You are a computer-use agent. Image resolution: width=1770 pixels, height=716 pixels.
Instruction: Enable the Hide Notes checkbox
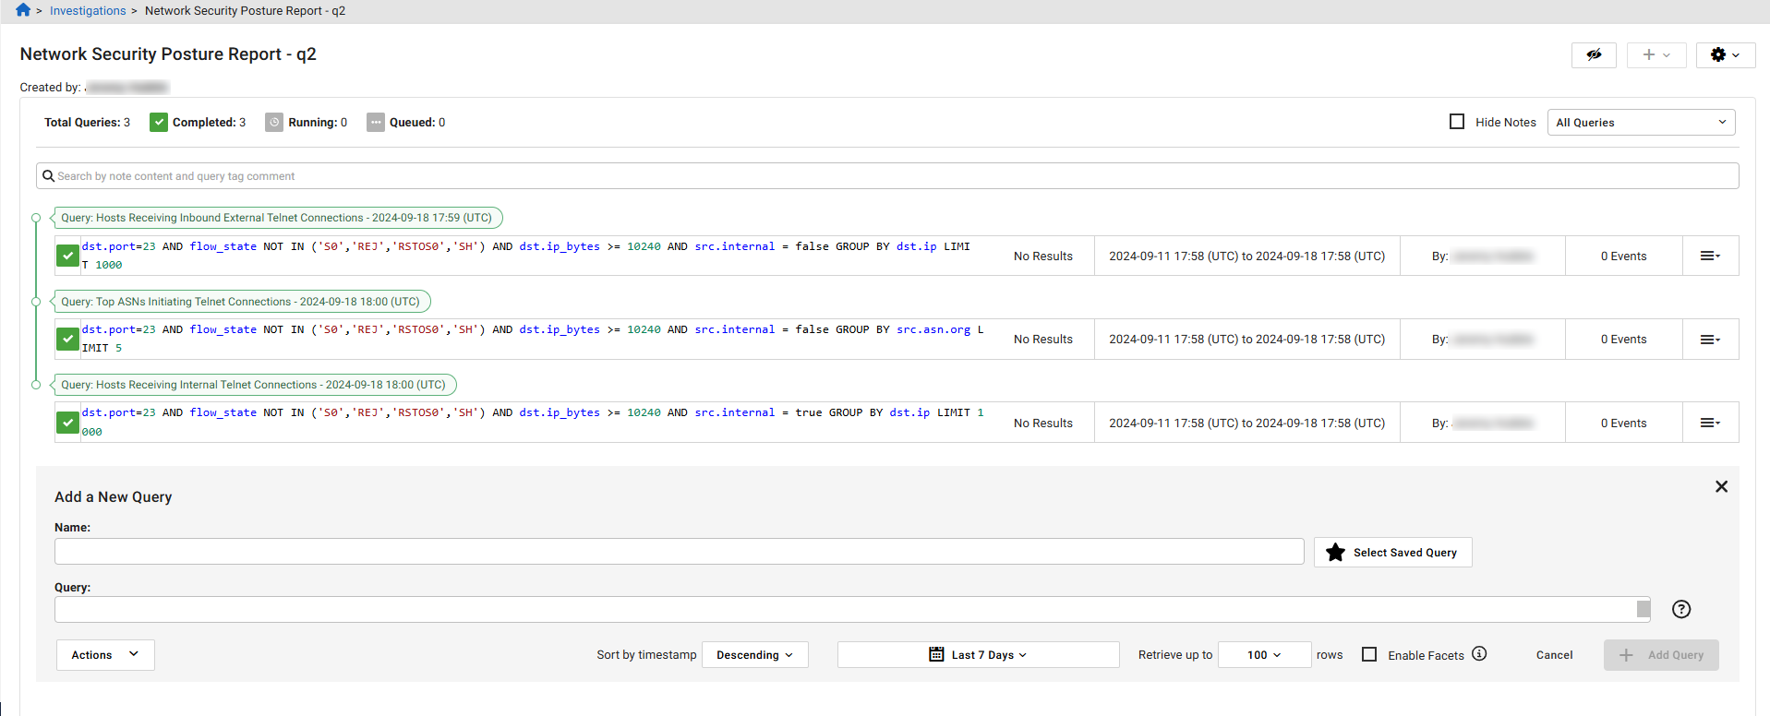click(x=1457, y=122)
